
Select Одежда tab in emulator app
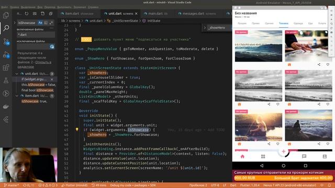tap(298, 23)
